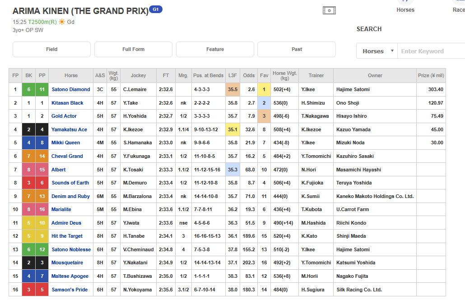Click owner Silk Racing Co. Ltd.
The image size is (465, 304).
359,290
